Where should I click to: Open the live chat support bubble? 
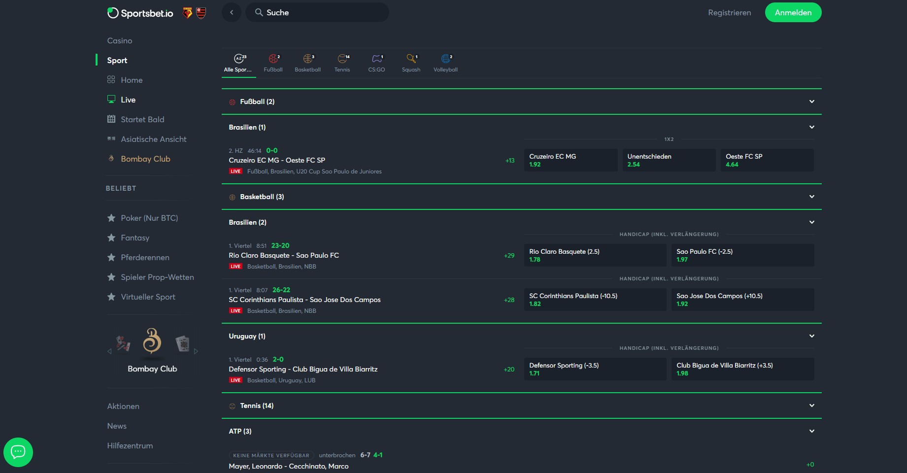click(x=18, y=452)
